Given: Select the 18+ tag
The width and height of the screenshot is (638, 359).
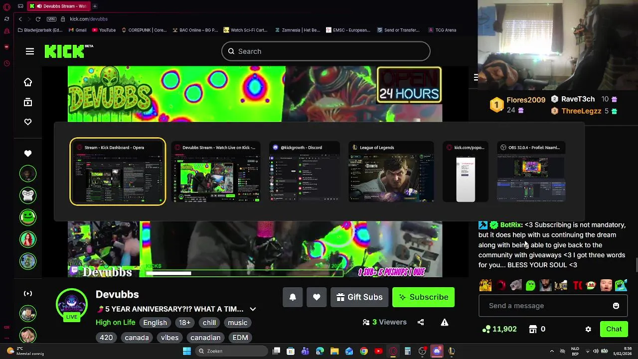Looking at the screenshot, I should 185,323.
